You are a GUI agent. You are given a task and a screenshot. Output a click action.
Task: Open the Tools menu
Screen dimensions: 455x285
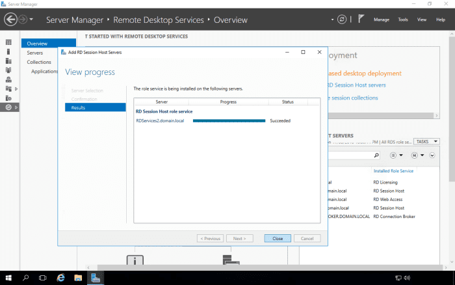click(x=403, y=20)
